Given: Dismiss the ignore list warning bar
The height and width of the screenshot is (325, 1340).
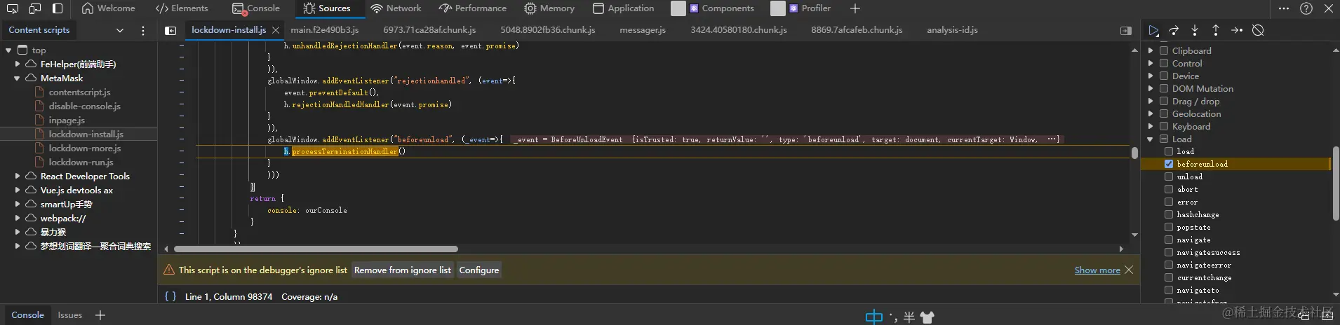Looking at the screenshot, I should [1129, 270].
